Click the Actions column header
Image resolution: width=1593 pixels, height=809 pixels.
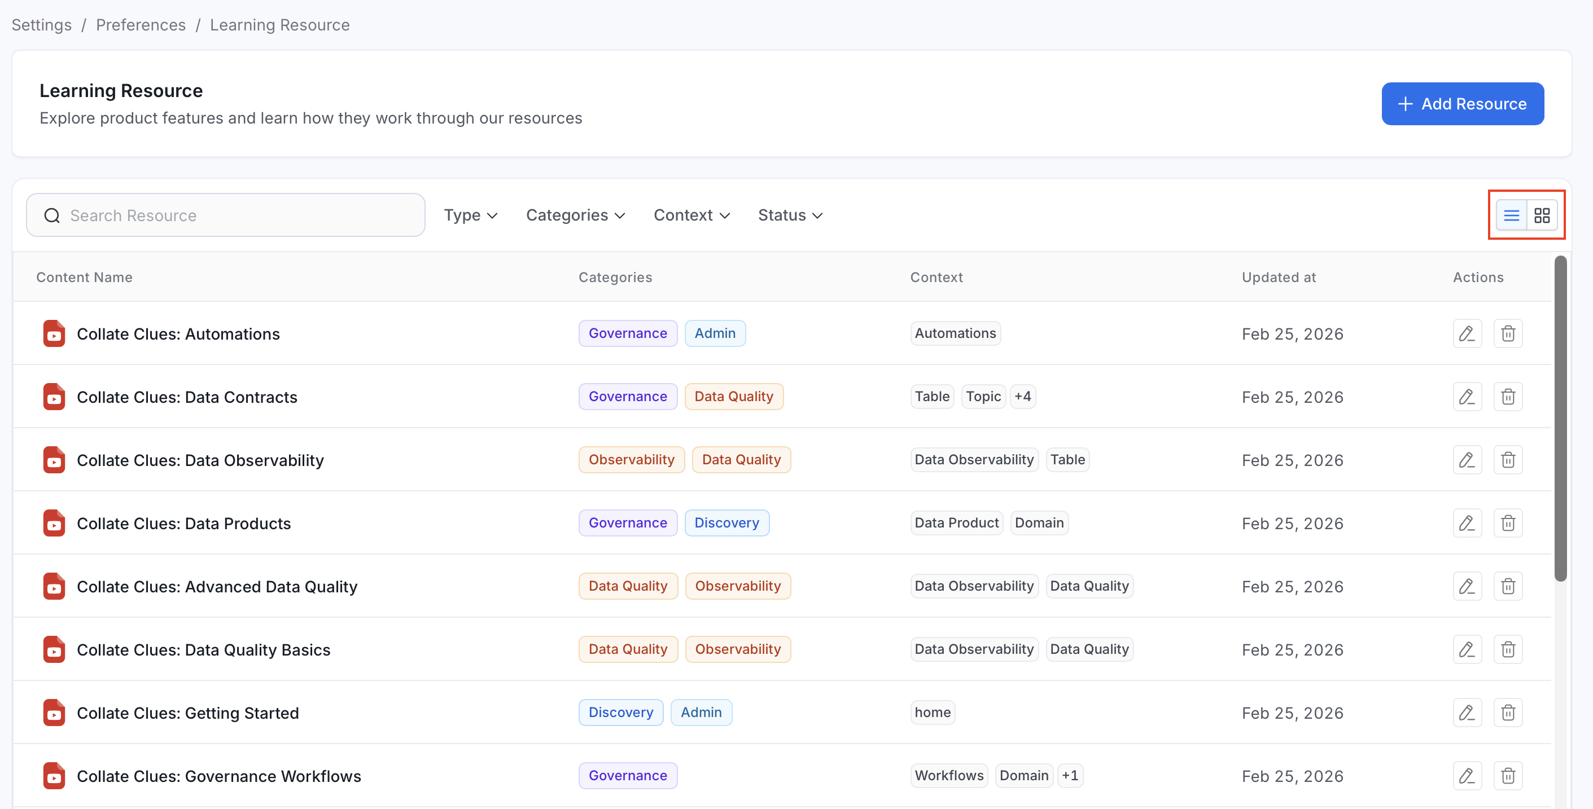point(1478,277)
